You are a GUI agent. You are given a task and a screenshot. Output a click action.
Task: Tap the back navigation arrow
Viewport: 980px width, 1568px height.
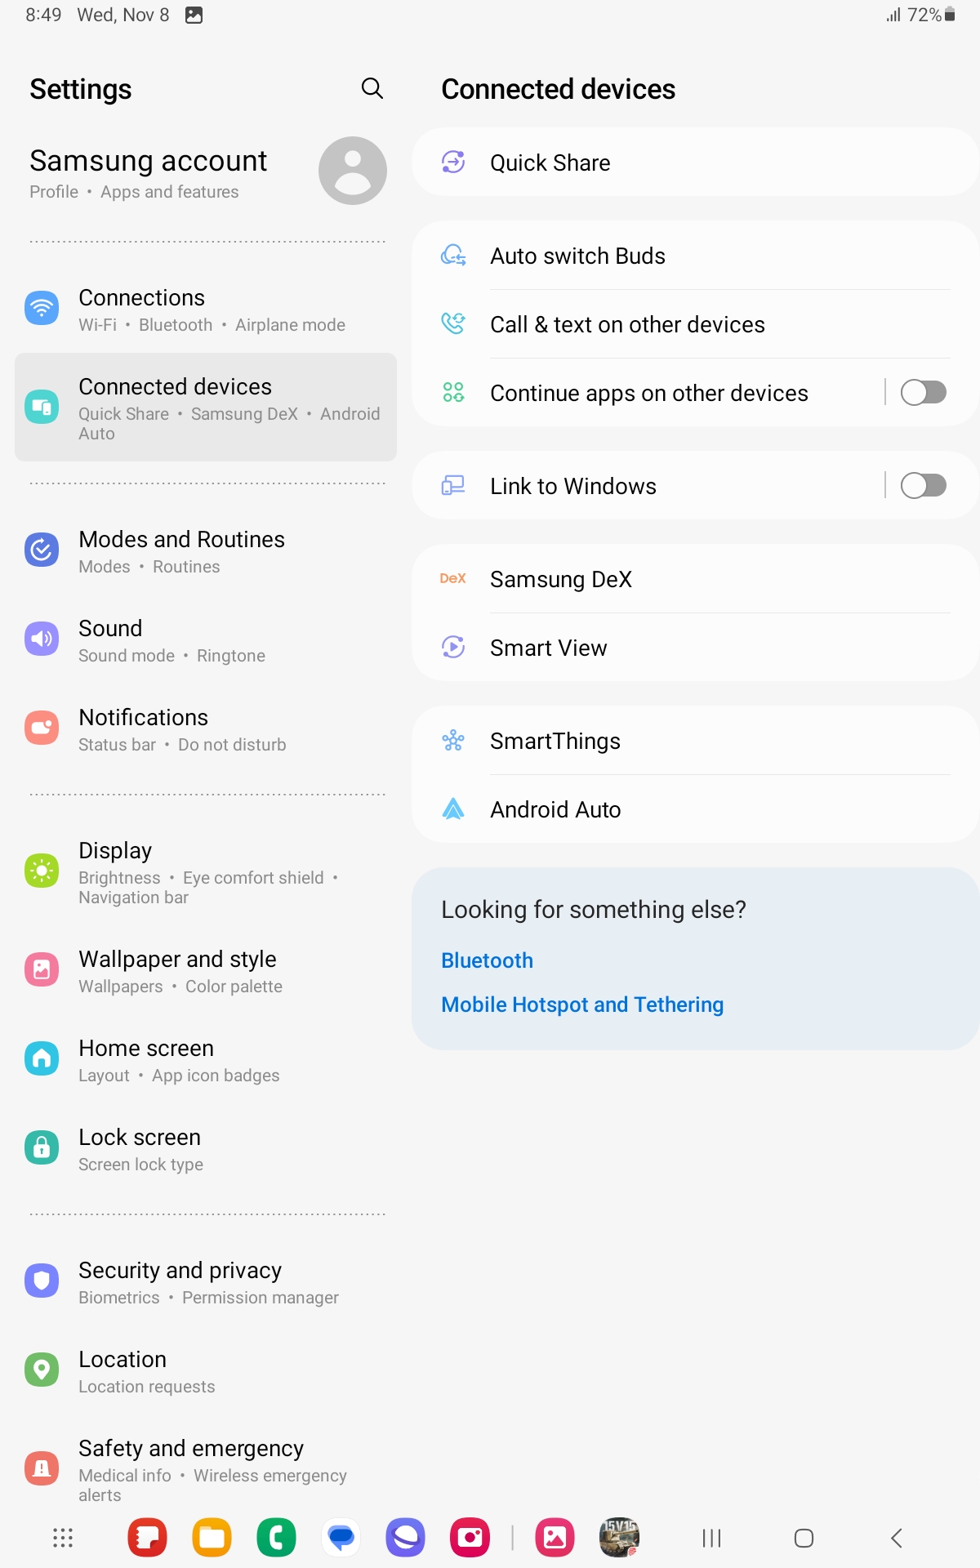pos(896,1538)
